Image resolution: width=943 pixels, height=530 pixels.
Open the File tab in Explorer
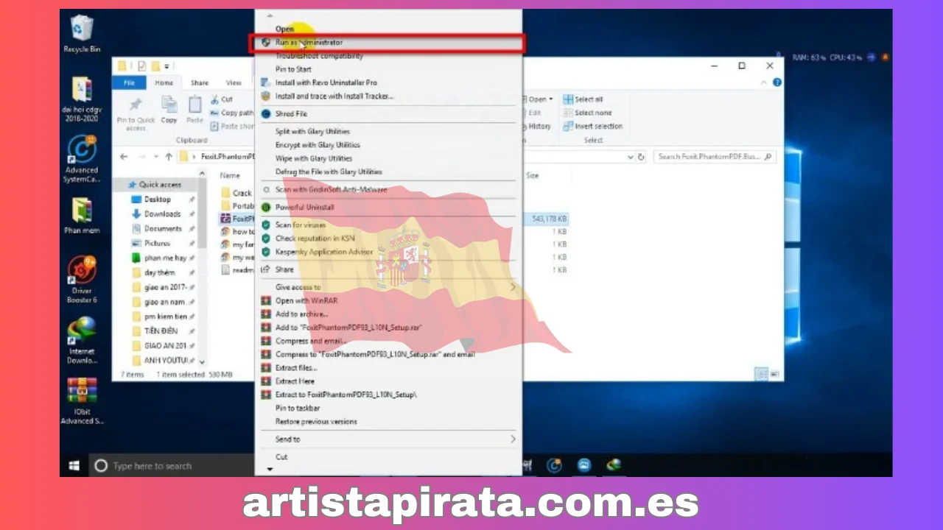tap(129, 83)
